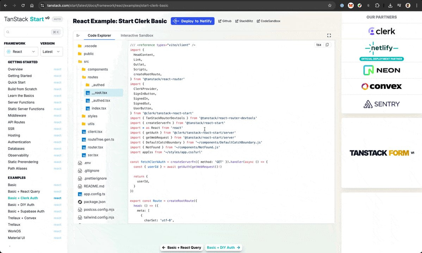This screenshot has width=422, height=253.
Task: Go to next Basic + DIY Auth
Action: click(223, 248)
